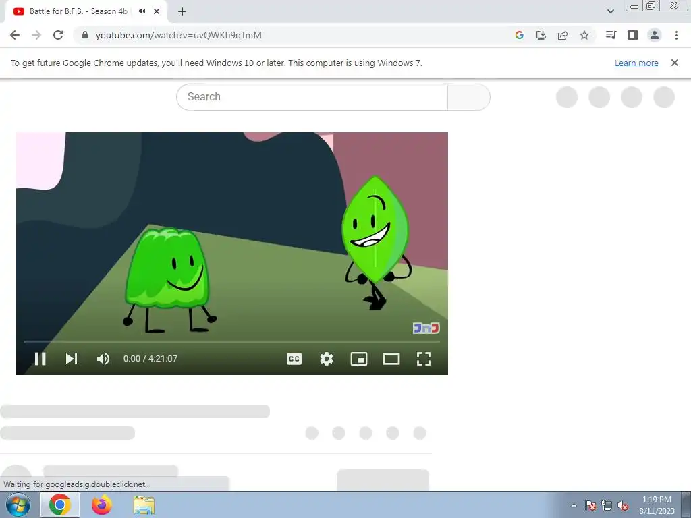Mute the video player volume
This screenshot has width=691, height=518.
(103, 359)
